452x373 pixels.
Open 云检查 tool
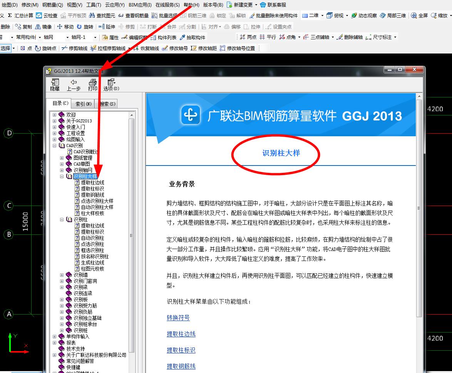pyautogui.click(x=47, y=15)
